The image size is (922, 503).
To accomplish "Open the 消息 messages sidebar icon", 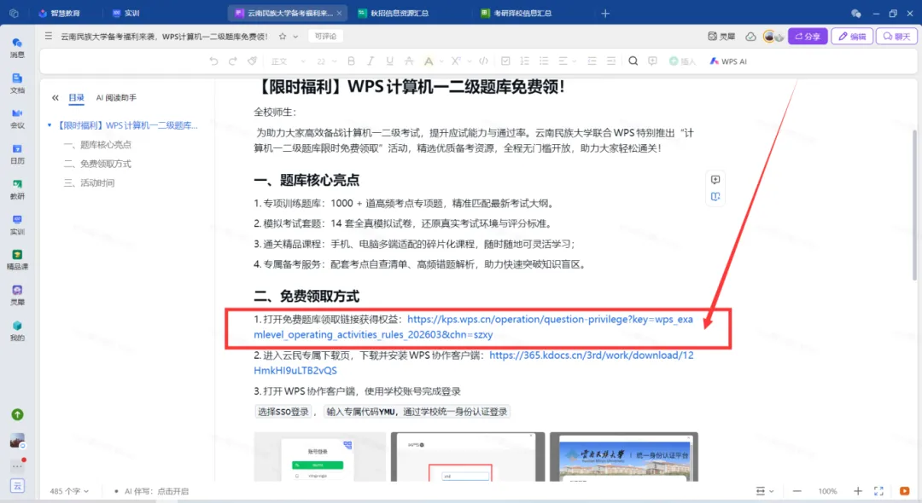I will coord(17,47).
